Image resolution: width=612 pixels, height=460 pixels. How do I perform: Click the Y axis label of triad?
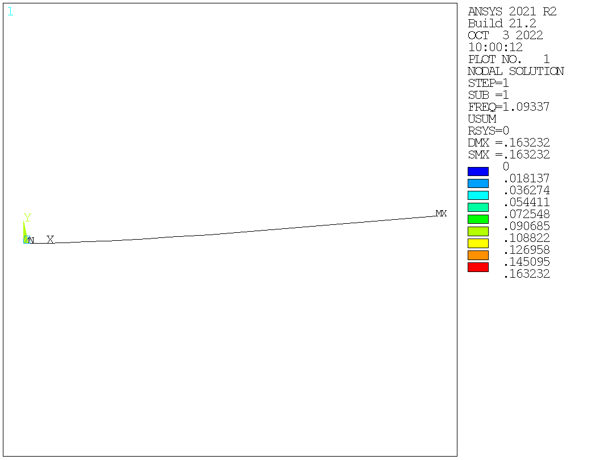coord(27,218)
